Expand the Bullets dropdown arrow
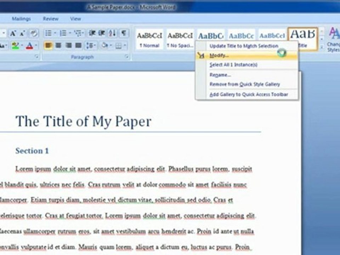340x255 pixels. pos(55,33)
